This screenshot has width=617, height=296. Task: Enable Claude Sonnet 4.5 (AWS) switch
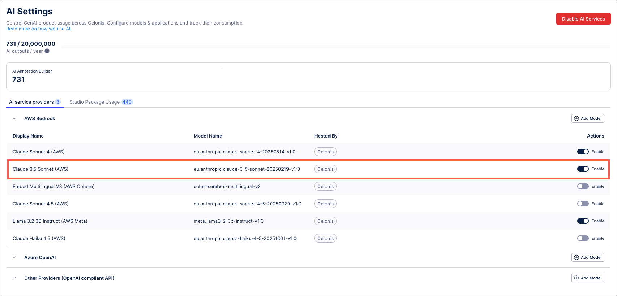pos(583,204)
